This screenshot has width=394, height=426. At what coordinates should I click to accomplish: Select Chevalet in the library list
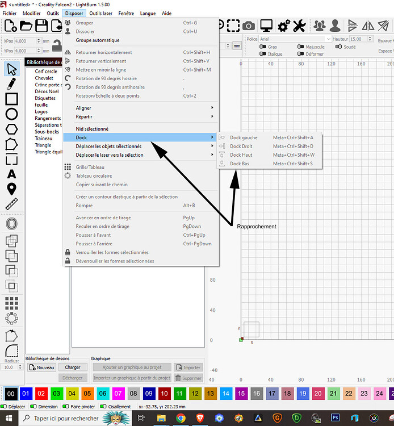[x=44, y=78]
